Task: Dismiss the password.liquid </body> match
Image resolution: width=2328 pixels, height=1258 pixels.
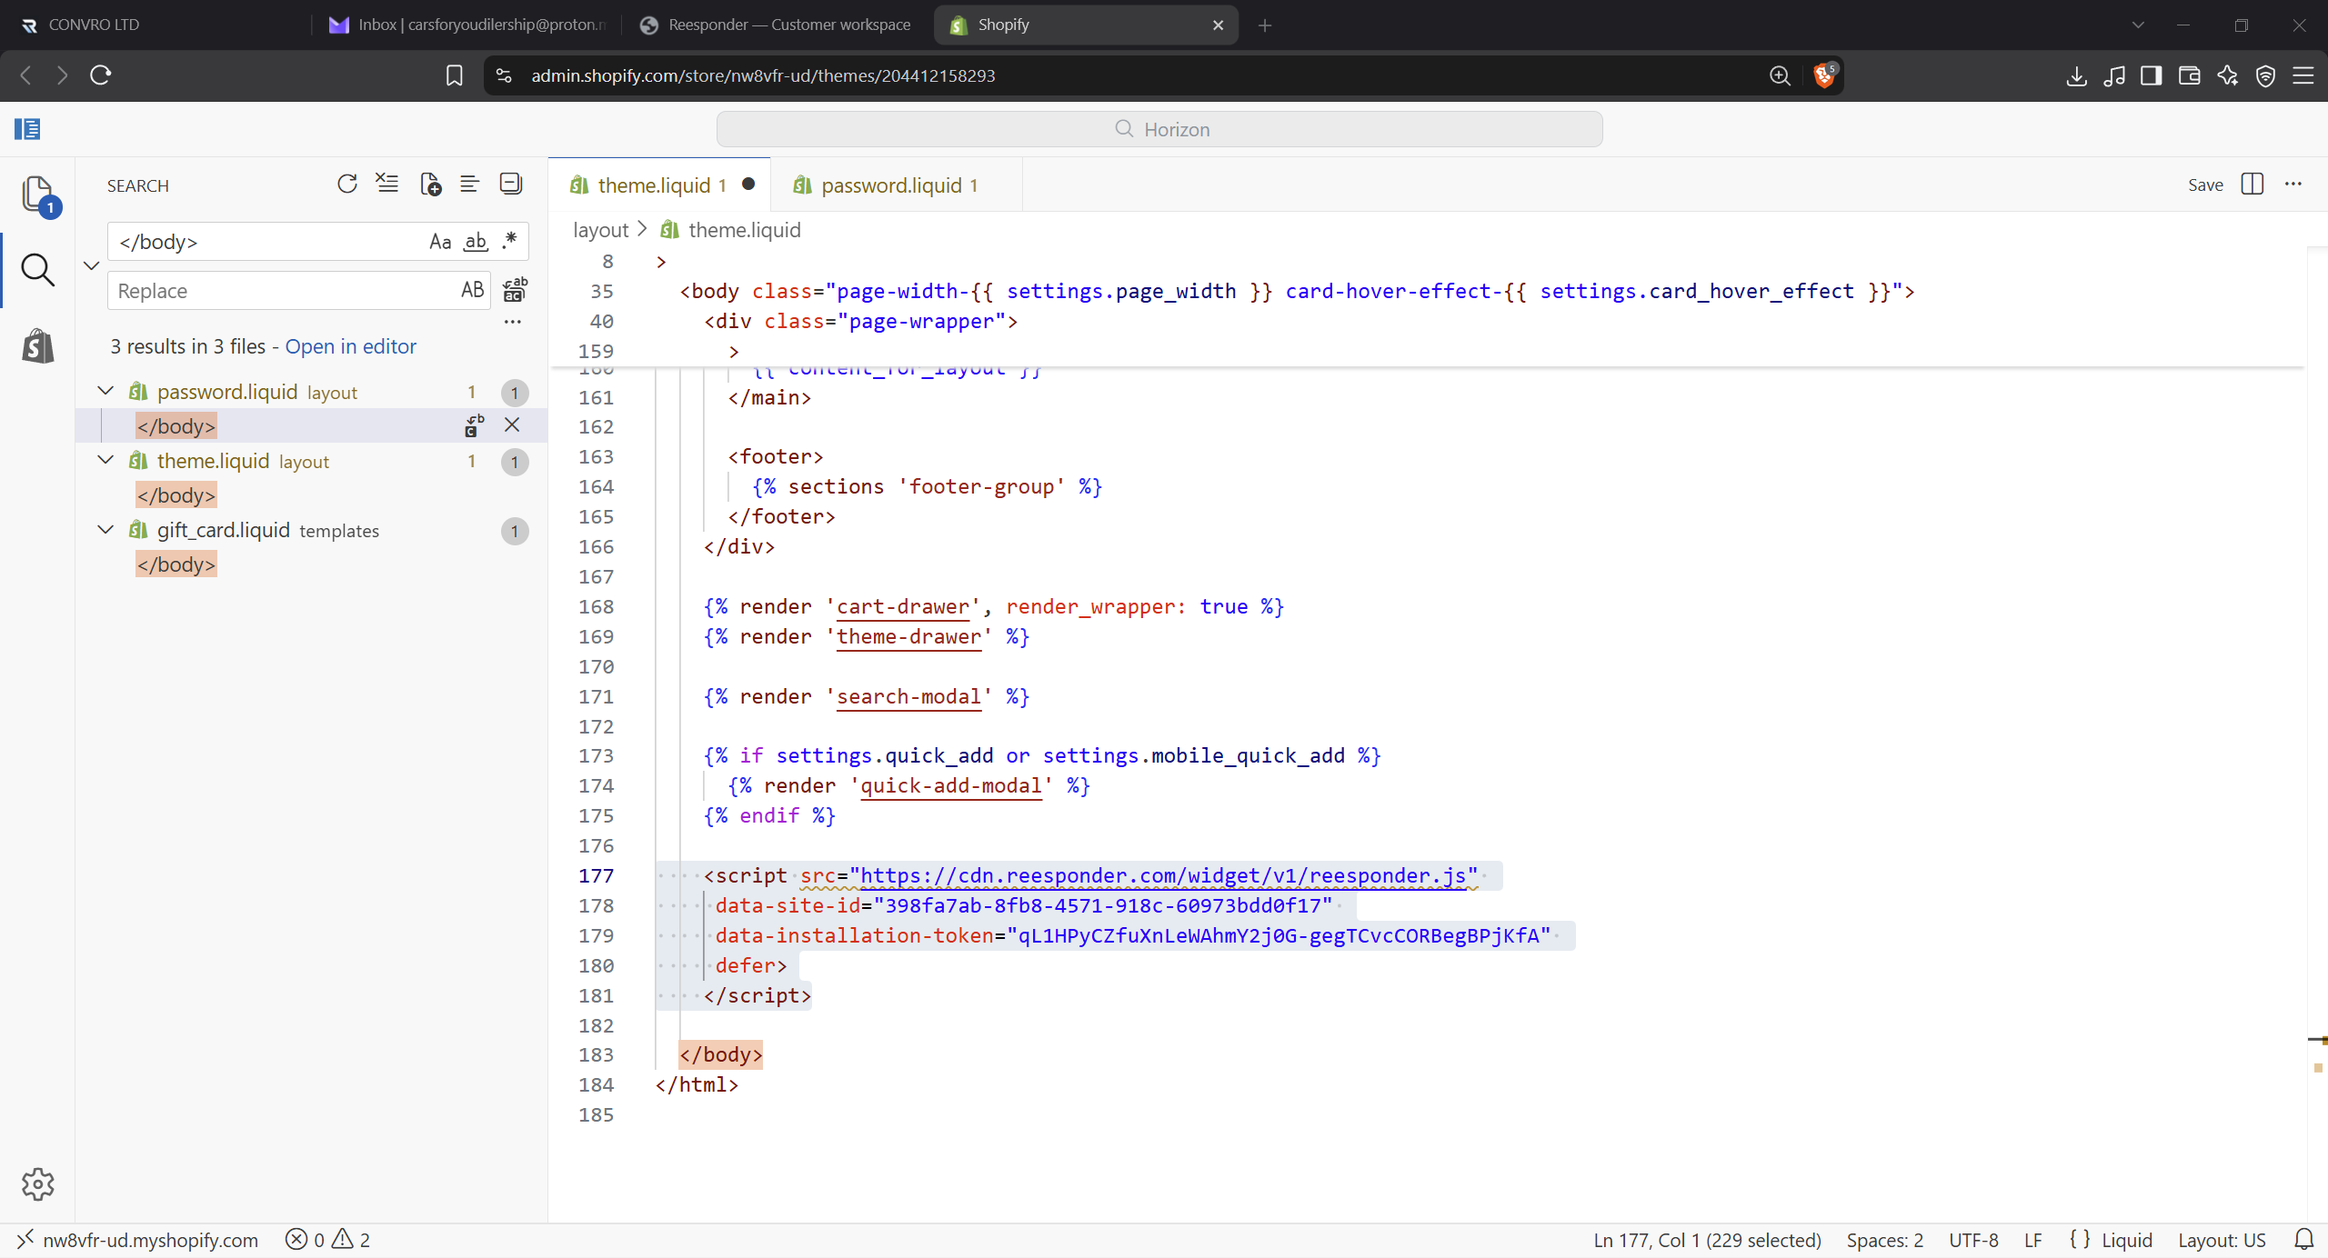Action: point(512,425)
